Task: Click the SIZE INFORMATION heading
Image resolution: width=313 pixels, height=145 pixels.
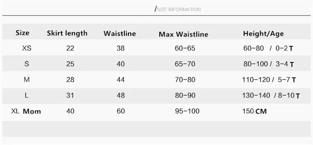Action: (178, 9)
